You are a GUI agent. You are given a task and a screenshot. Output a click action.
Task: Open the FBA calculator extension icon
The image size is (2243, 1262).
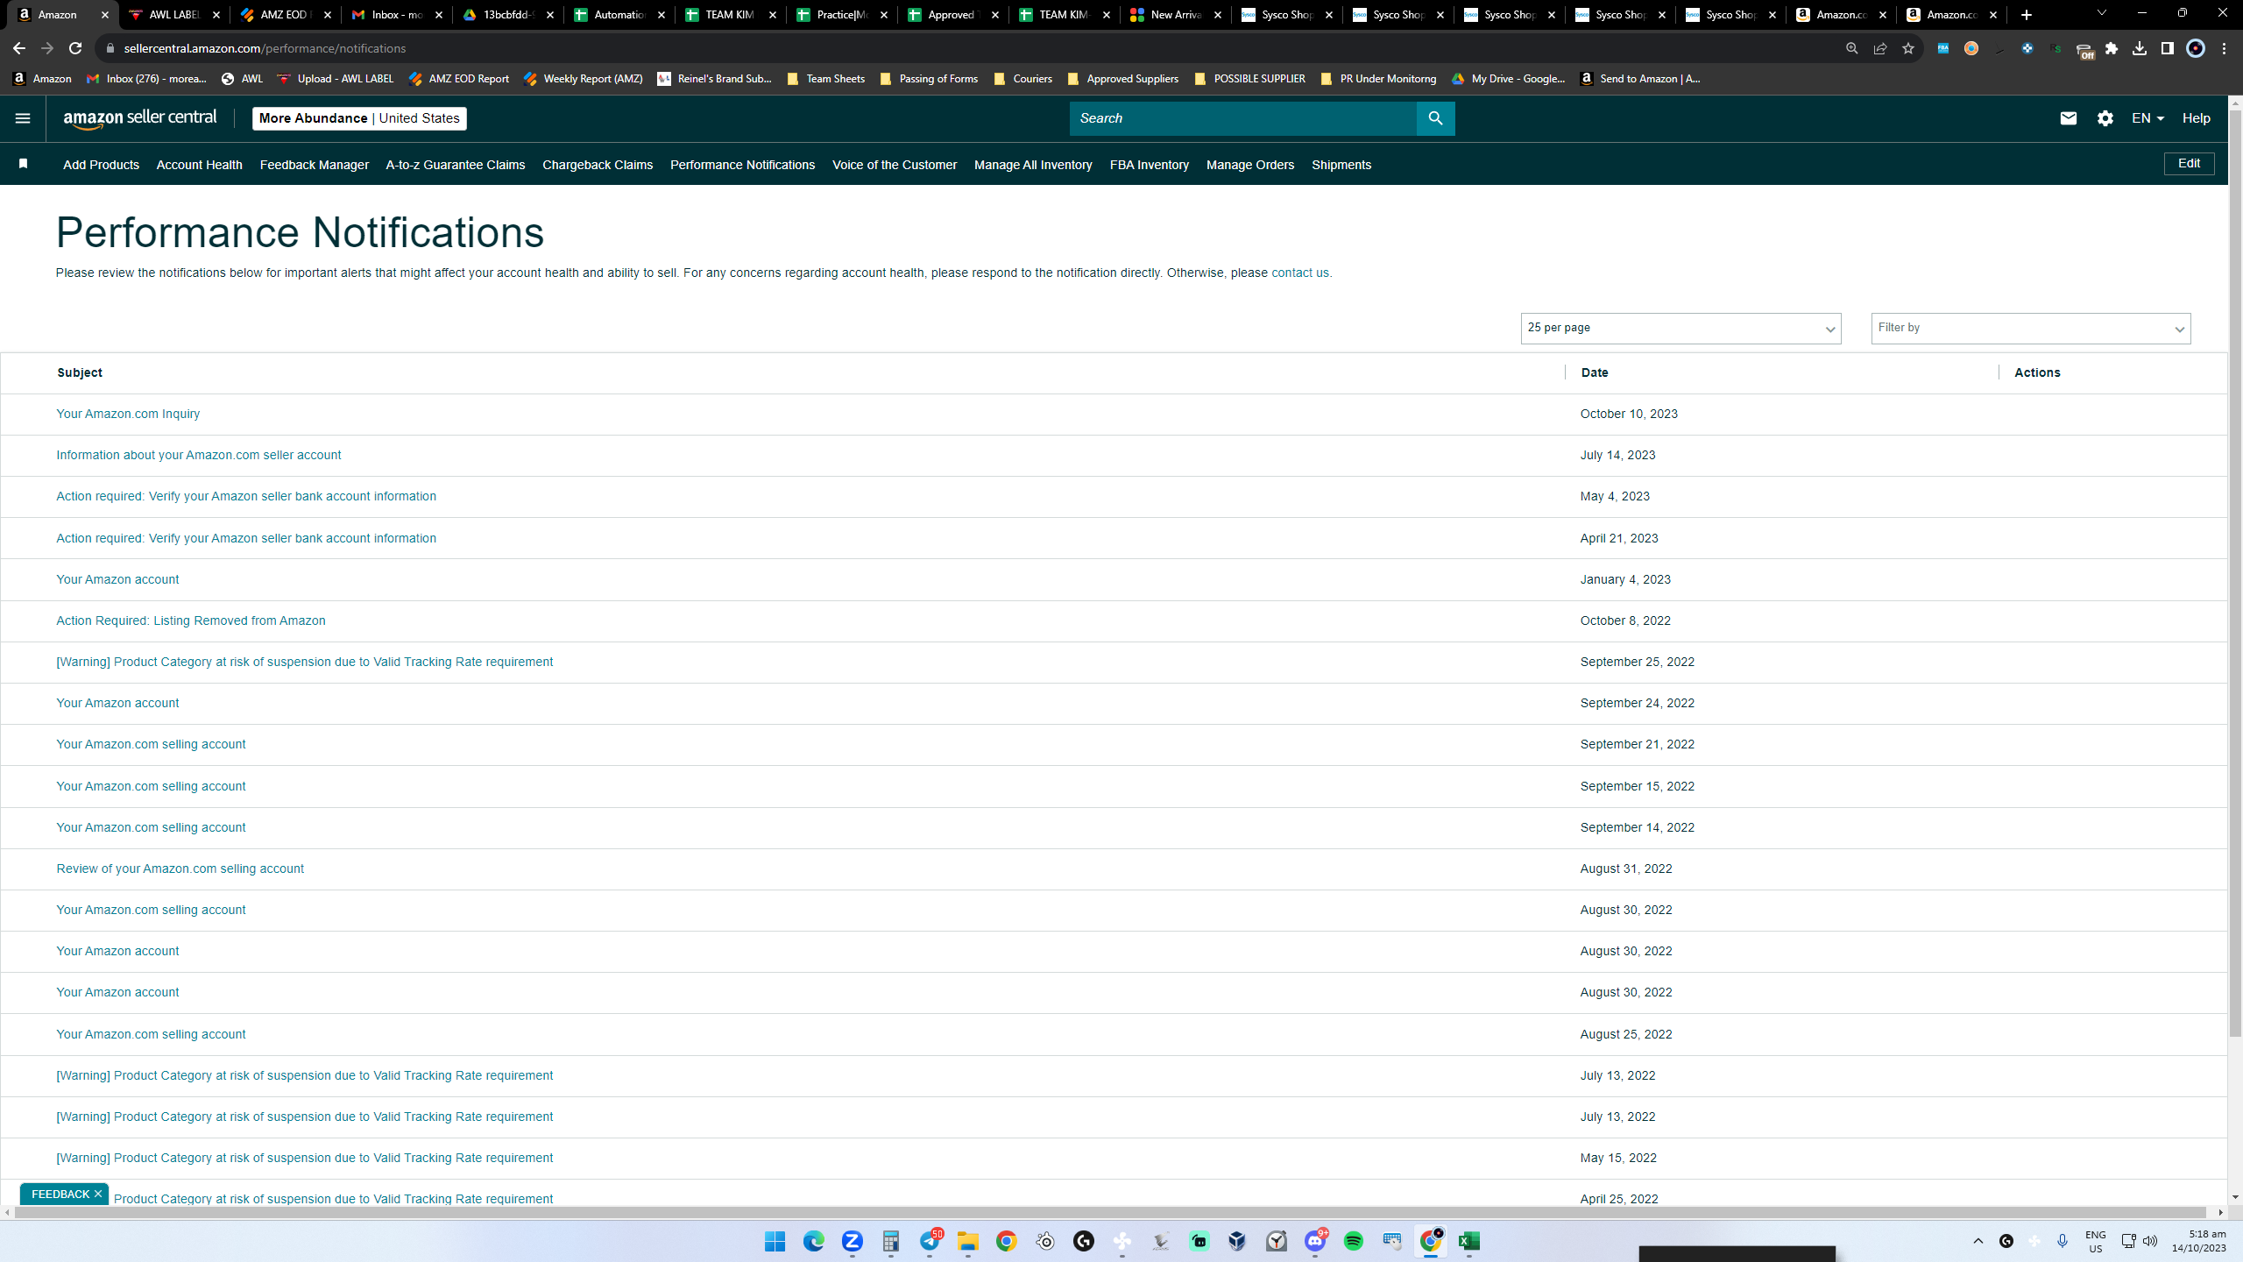point(1942,48)
